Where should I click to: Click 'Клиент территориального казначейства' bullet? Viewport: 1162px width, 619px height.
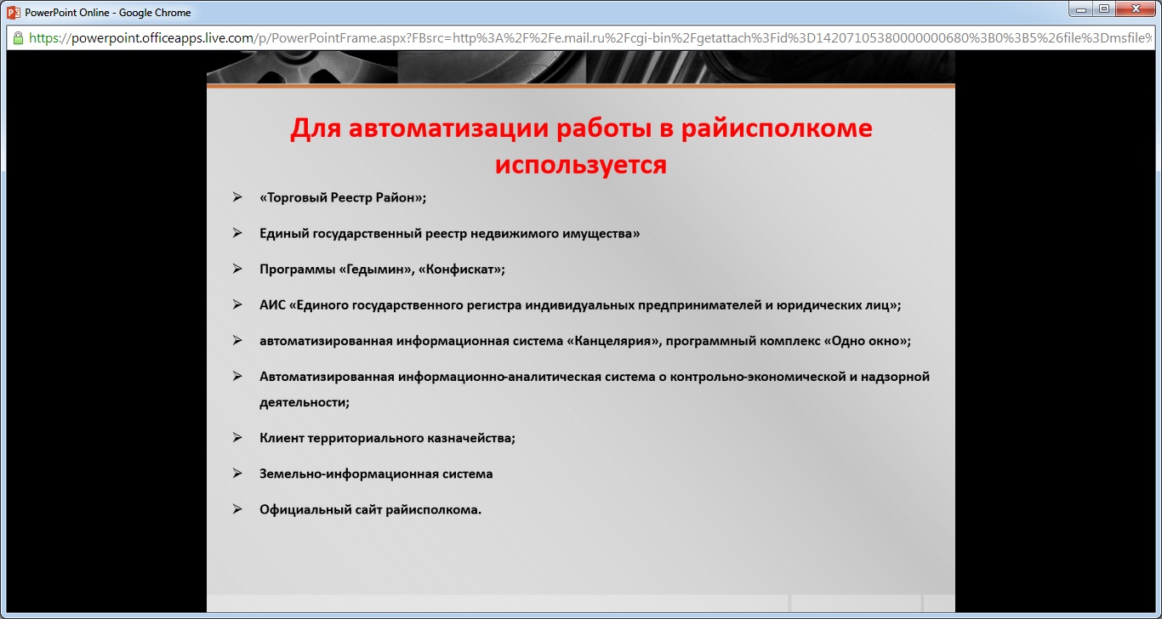tap(388, 438)
